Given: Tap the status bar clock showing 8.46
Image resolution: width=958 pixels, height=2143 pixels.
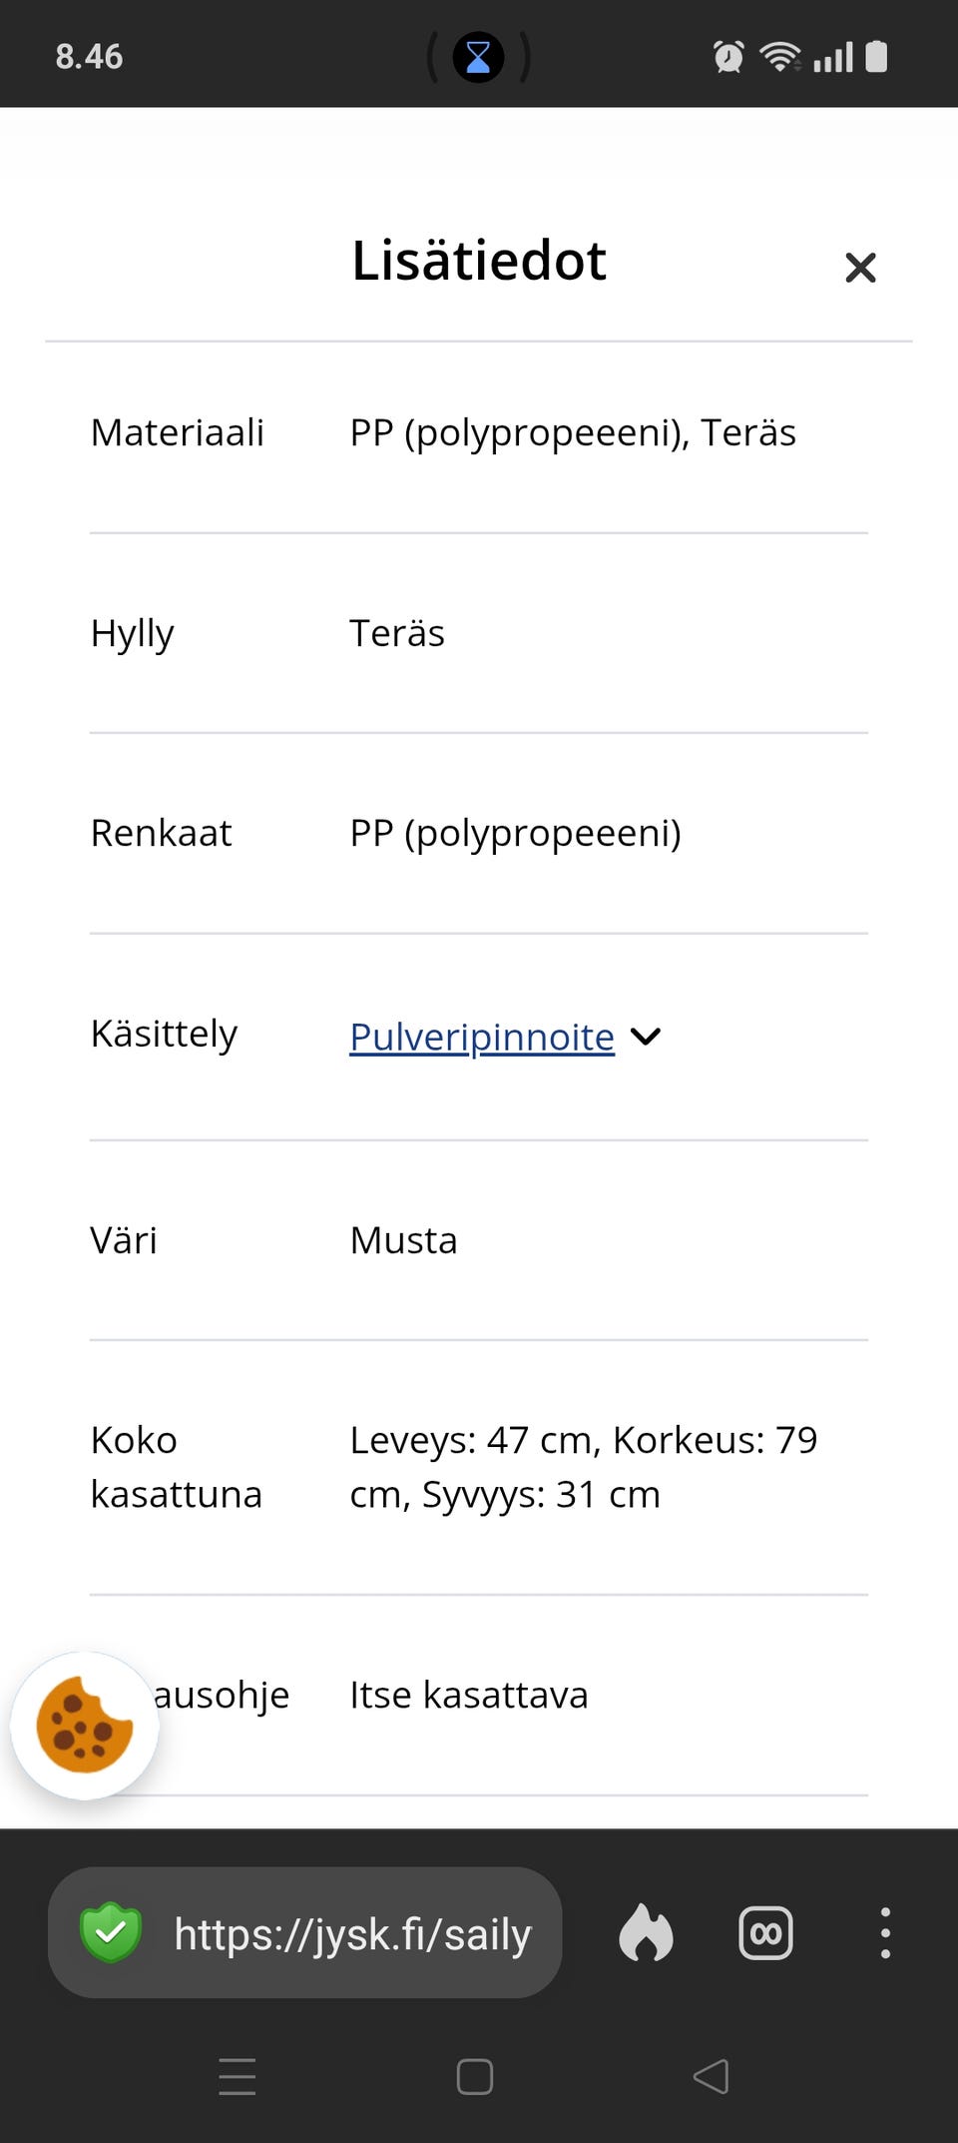Looking at the screenshot, I should click(x=87, y=56).
